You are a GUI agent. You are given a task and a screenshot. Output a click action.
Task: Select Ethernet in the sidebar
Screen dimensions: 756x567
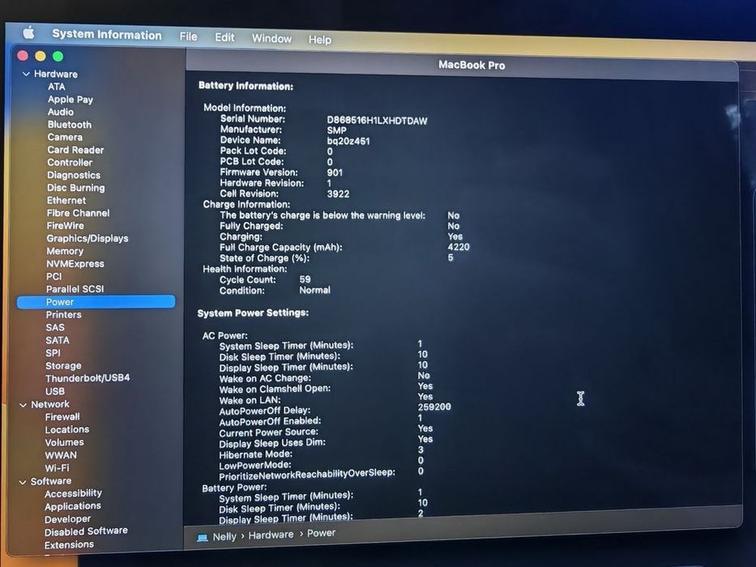(66, 200)
